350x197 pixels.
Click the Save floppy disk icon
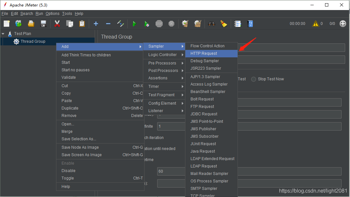(43, 24)
